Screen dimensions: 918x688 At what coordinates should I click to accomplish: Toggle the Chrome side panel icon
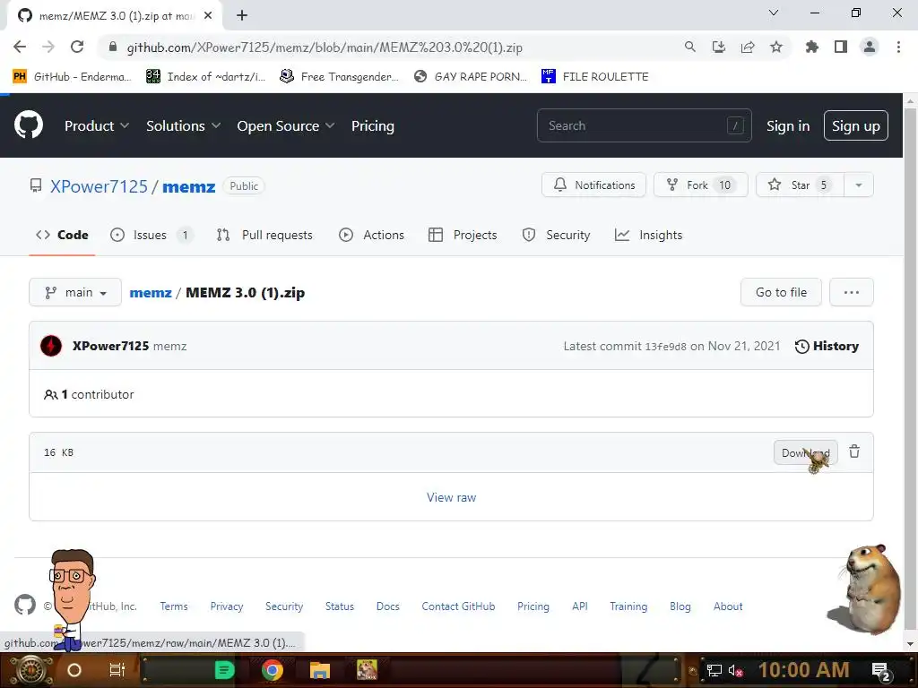(x=840, y=47)
